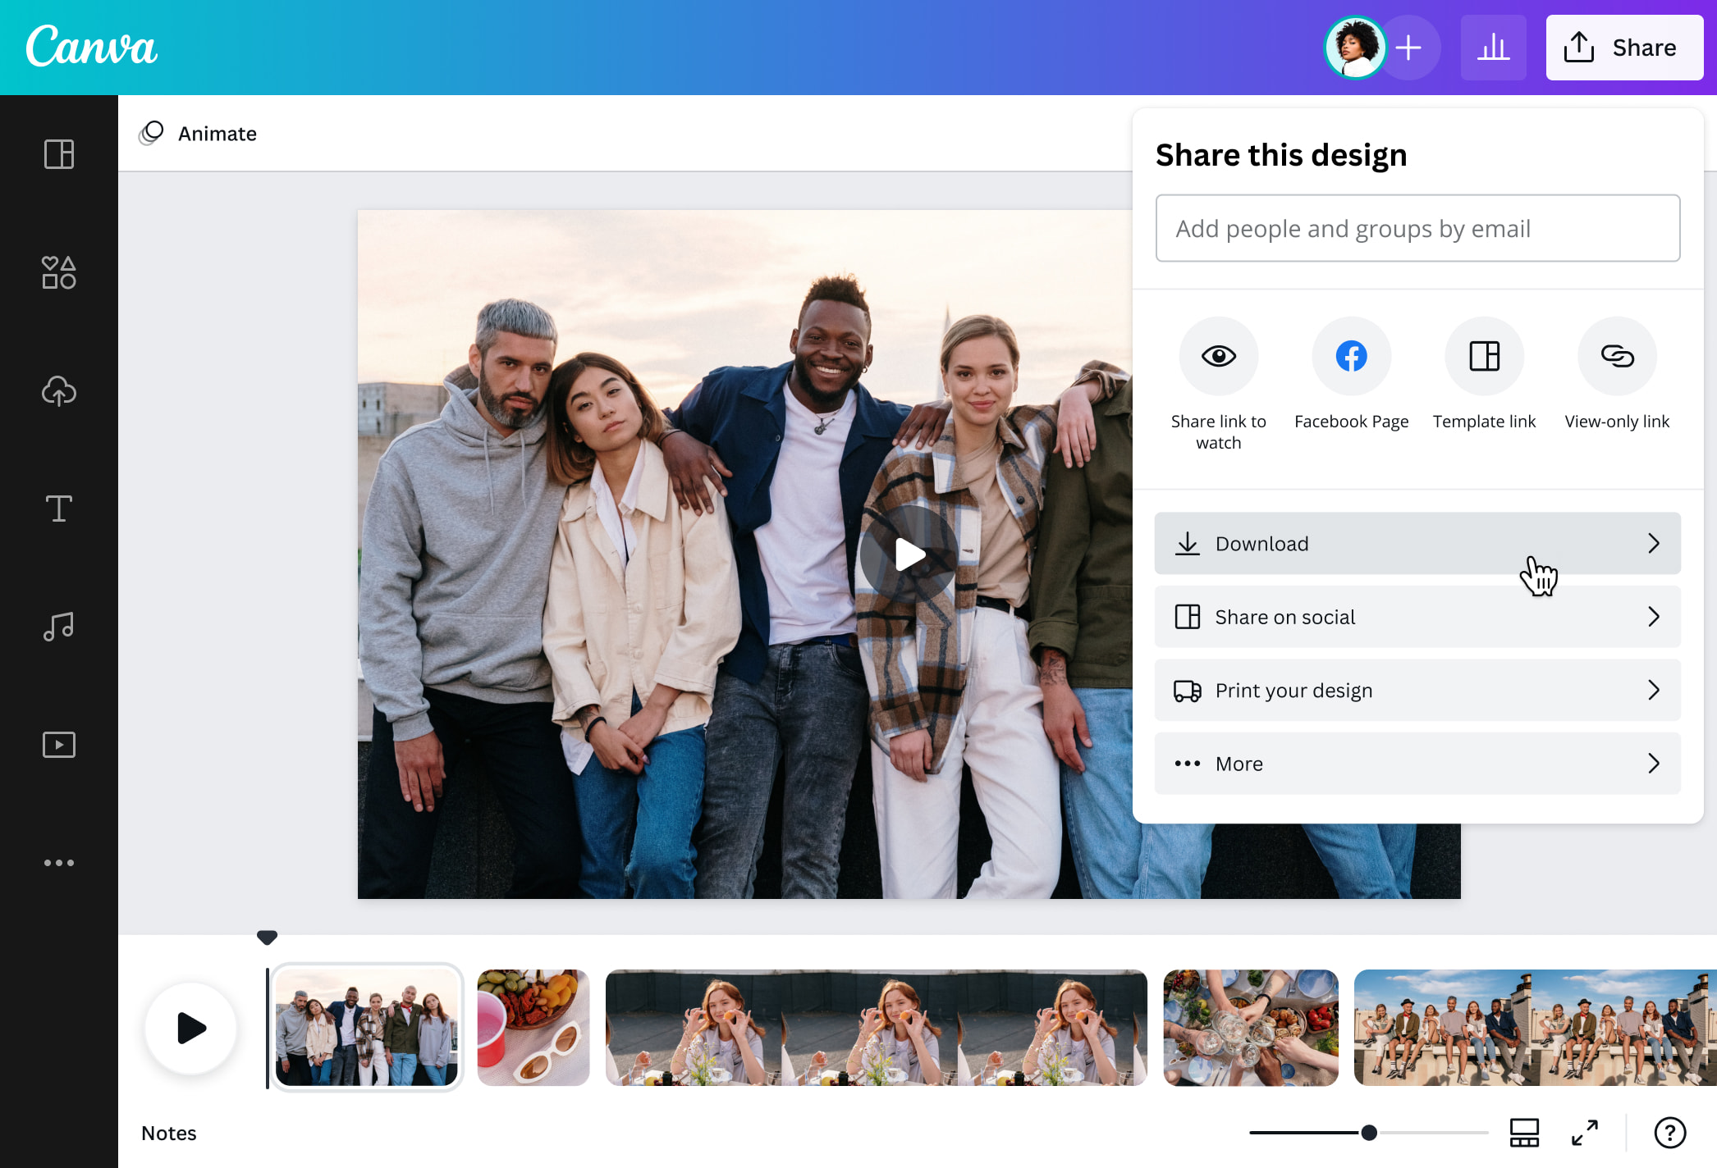
Task: Open the Templates panel at the sidebar top
Action: [x=58, y=154]
